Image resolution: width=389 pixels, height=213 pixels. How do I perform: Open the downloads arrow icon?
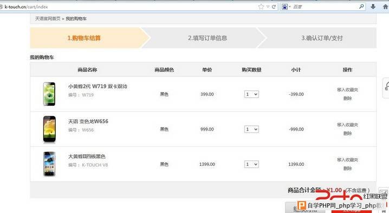tap(373, 7)
